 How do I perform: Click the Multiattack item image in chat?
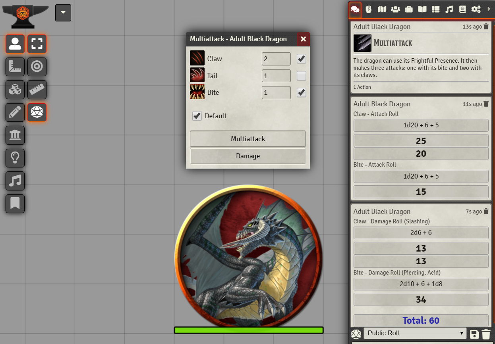point(362,43)
